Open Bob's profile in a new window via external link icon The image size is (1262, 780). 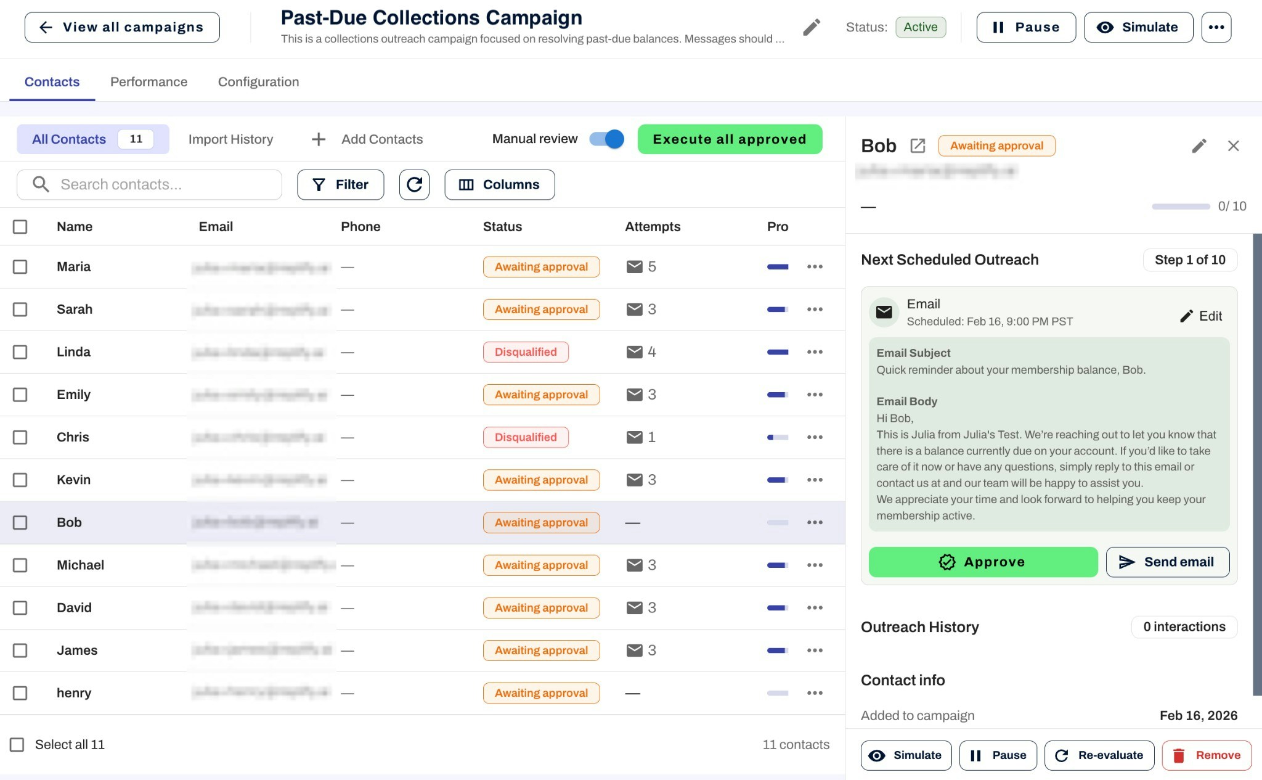click(x=918, y=146)
